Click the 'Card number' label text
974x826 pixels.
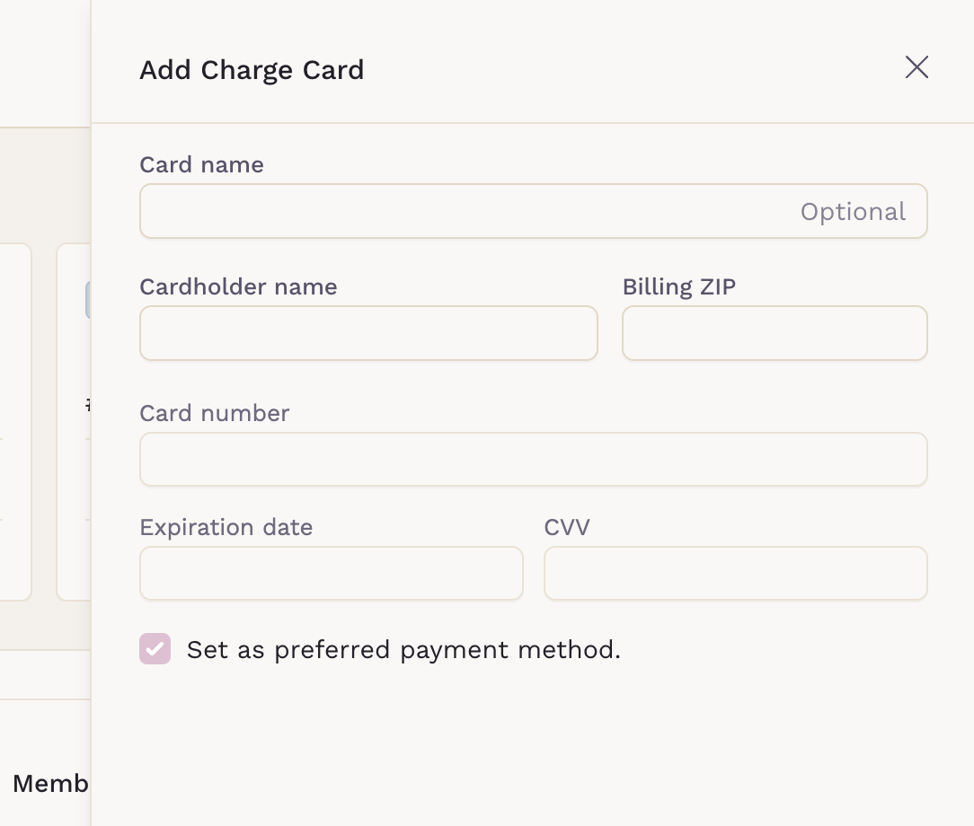[214, 413]
